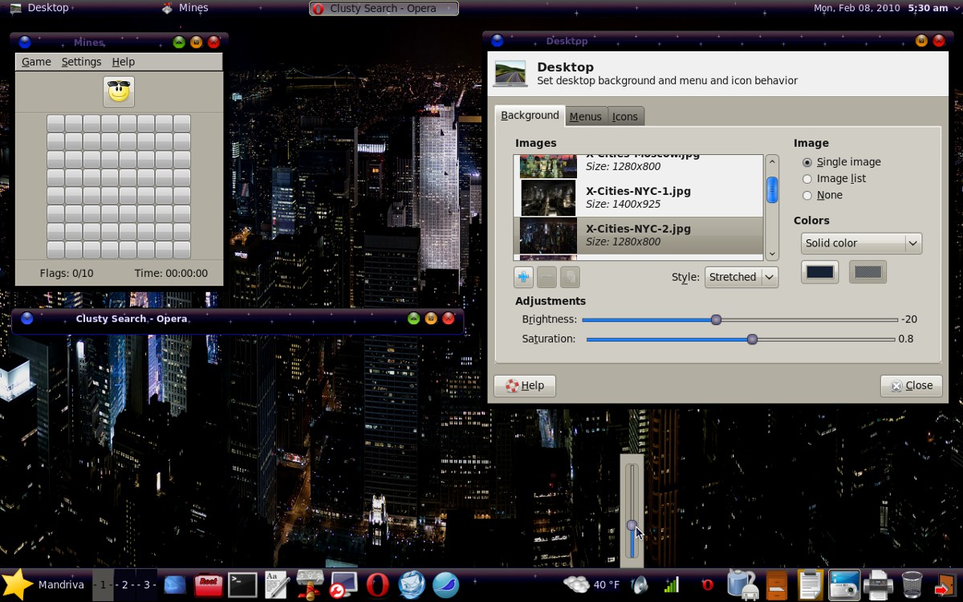This screenshot has height=602, width=963.
Task: Open the green network signal tray icon
Action: click(672, 585)
